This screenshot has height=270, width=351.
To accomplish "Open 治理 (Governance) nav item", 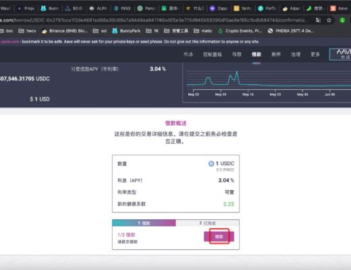I will [296, 55].
